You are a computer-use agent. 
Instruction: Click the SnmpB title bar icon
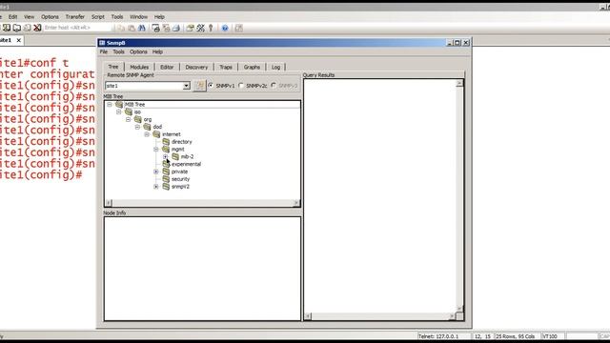tap(102, 43)
